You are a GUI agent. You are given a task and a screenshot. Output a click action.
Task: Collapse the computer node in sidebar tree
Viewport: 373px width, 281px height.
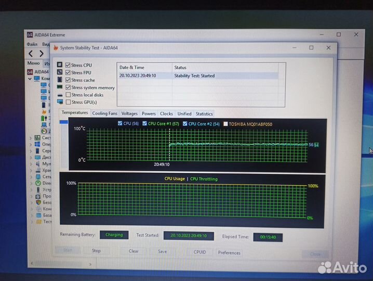click(x=30, y=79)
